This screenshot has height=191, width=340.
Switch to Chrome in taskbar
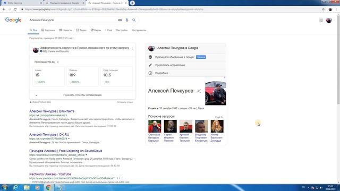coord(48,187)
